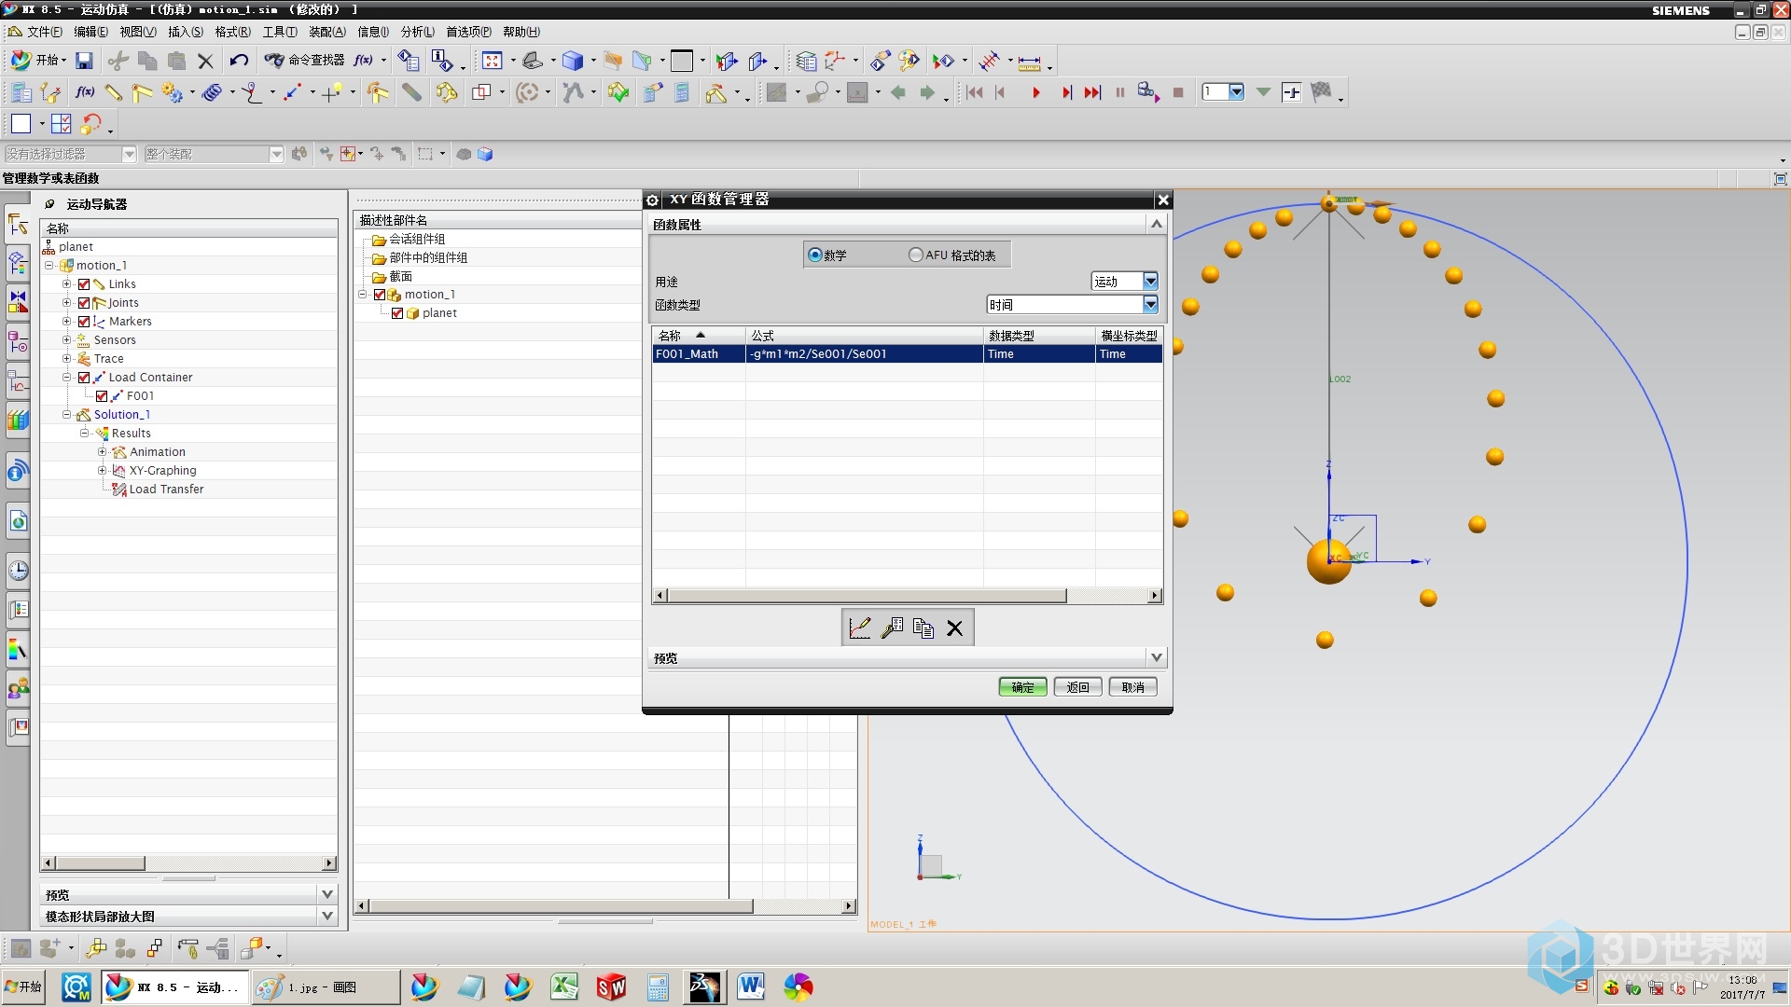Click the plot function graph icon
Image resolution: width=1791 pixels, height=1007 pixels.
[x=860, y=628]
